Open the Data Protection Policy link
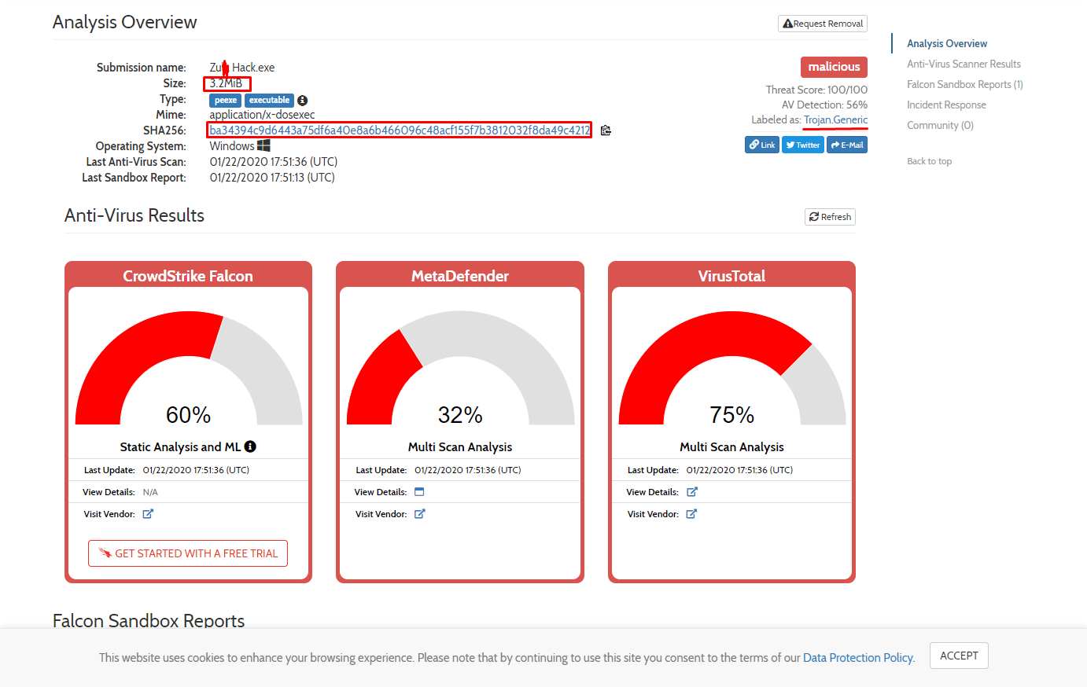Image resolution: width=1087 pixels, height=687 pixels. (x=858, y=658)
